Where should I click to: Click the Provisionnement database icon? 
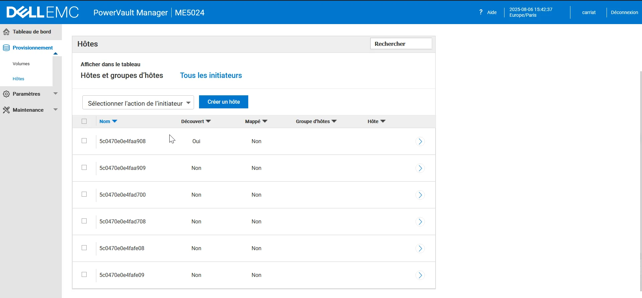(6, 48)
